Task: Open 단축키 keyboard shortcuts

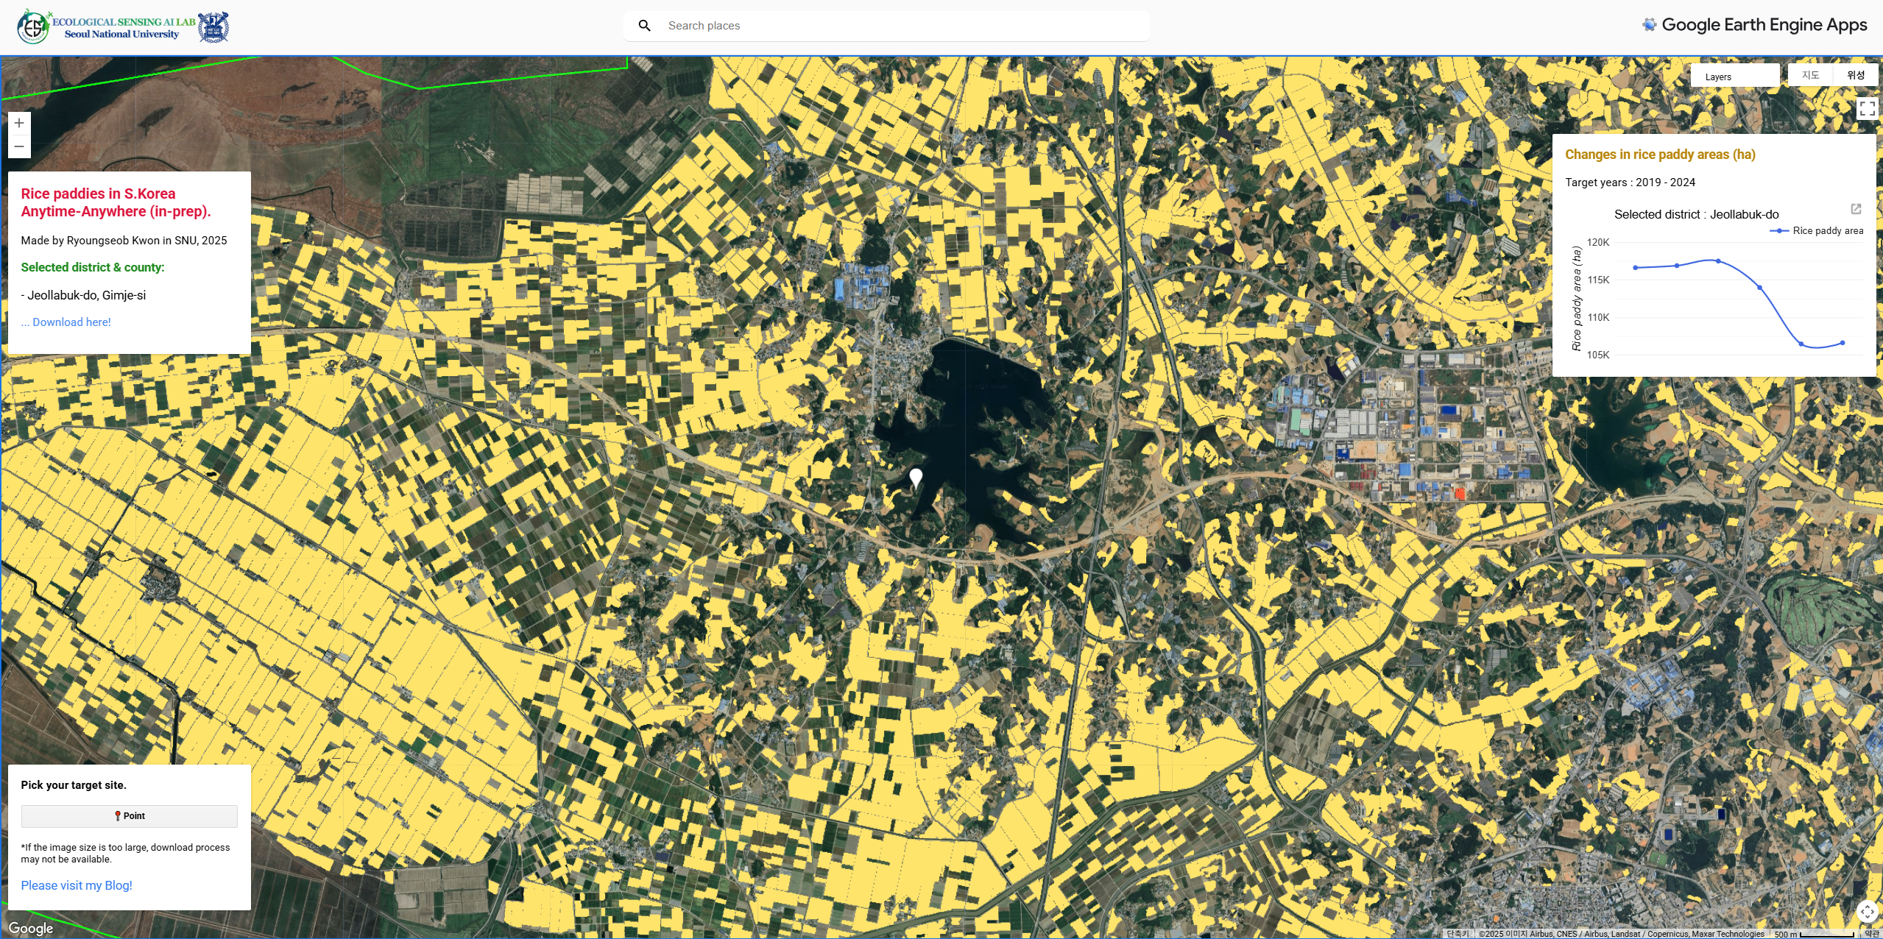Action: pos(1457,934)
